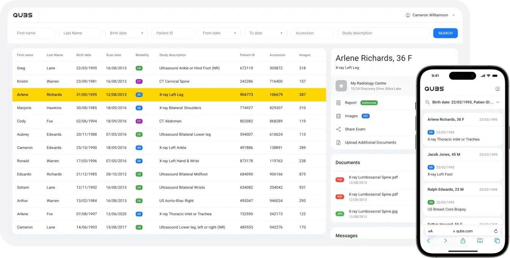Tap the reload icon in phone address bar

[496, 231]
